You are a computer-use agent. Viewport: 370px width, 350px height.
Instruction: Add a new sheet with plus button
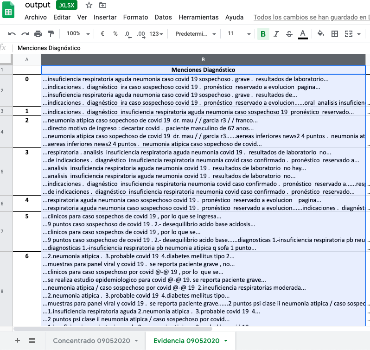click(x=18, y=340)
